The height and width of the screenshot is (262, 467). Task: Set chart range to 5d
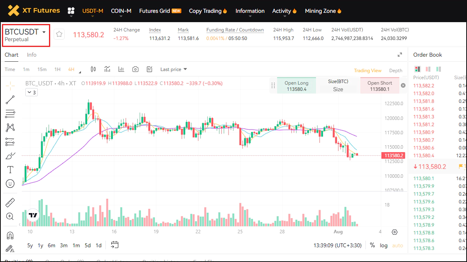point(88,245)
